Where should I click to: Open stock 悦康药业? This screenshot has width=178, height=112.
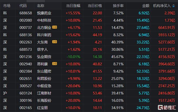(44, 13)
